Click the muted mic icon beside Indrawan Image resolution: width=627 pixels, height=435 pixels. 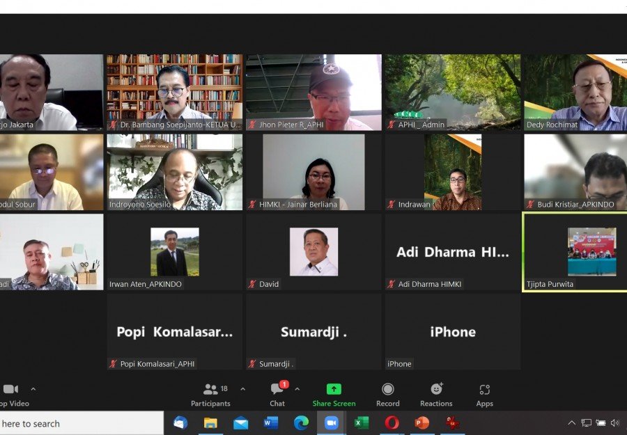(x=392, y=205)
